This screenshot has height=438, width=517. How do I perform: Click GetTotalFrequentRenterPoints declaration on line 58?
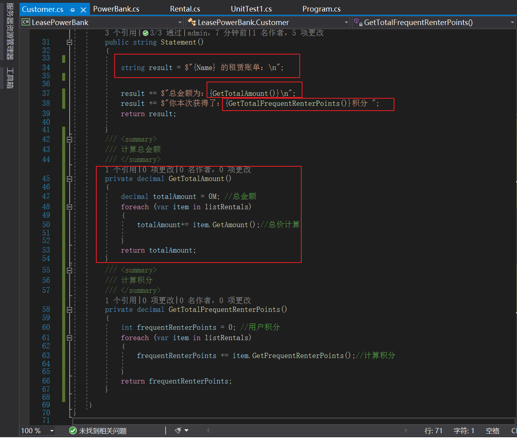[x=224, y=310]
